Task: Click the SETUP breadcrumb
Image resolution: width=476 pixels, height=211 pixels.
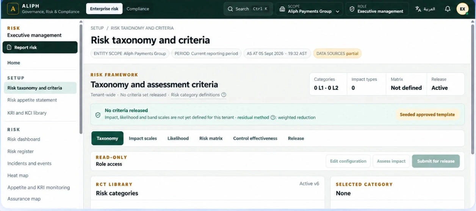Action: coord(97,28)
